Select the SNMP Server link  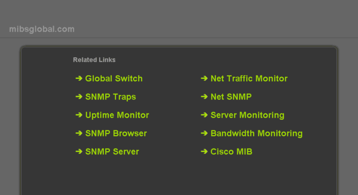[112, 152]
